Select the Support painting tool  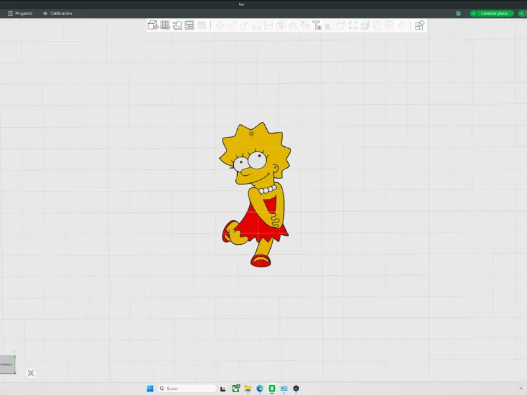(293, 25)
